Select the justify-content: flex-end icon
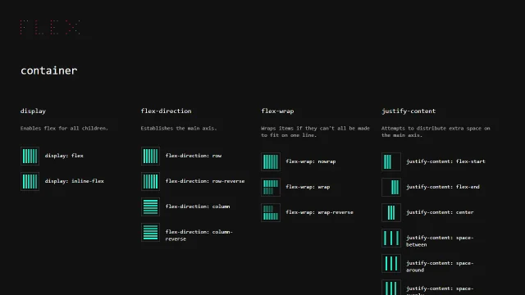 391,188
